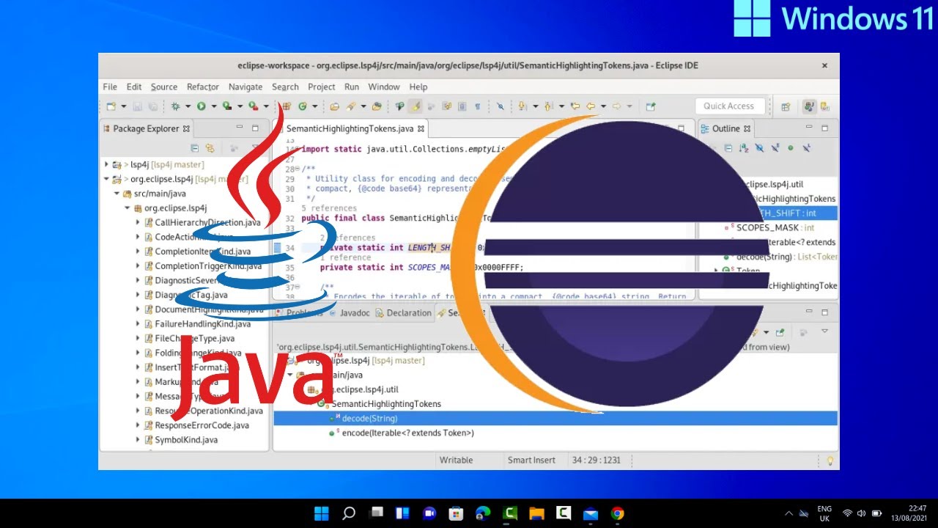Viewport: 938px width, 528px height.
Task: Select decode(String) in the search results
Action: [369, 418]
